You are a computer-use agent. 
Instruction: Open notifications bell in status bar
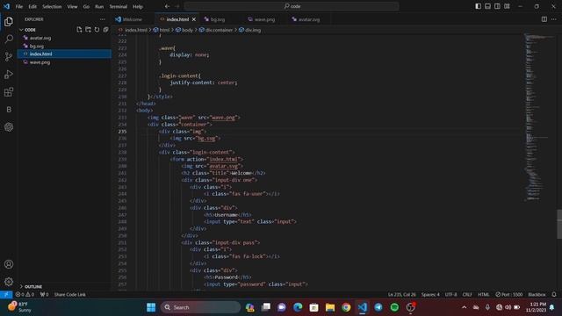554,295
